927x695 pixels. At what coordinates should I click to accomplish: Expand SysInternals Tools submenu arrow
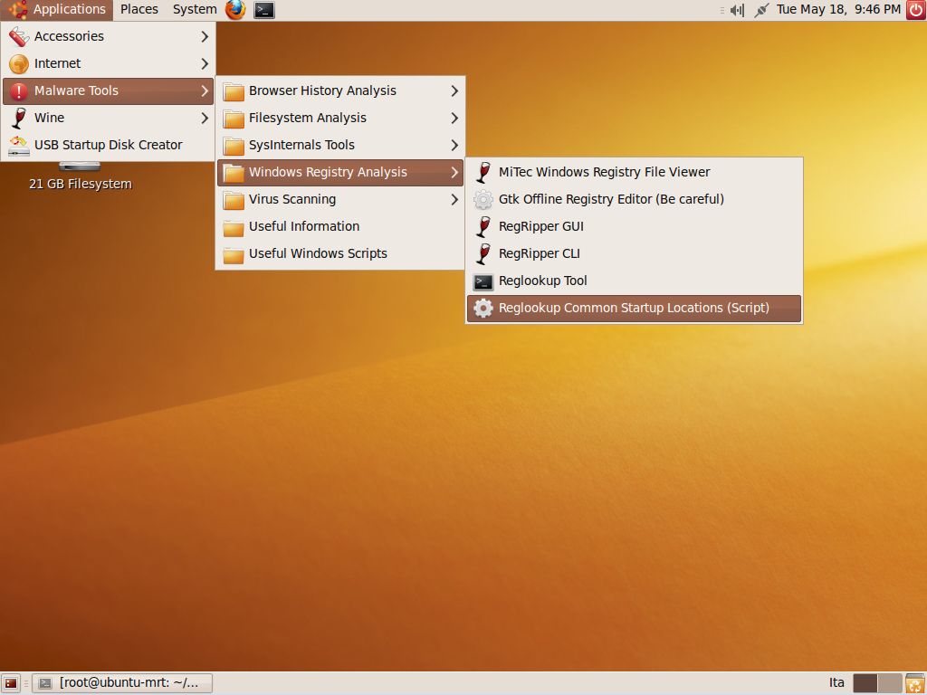[454, 146]
